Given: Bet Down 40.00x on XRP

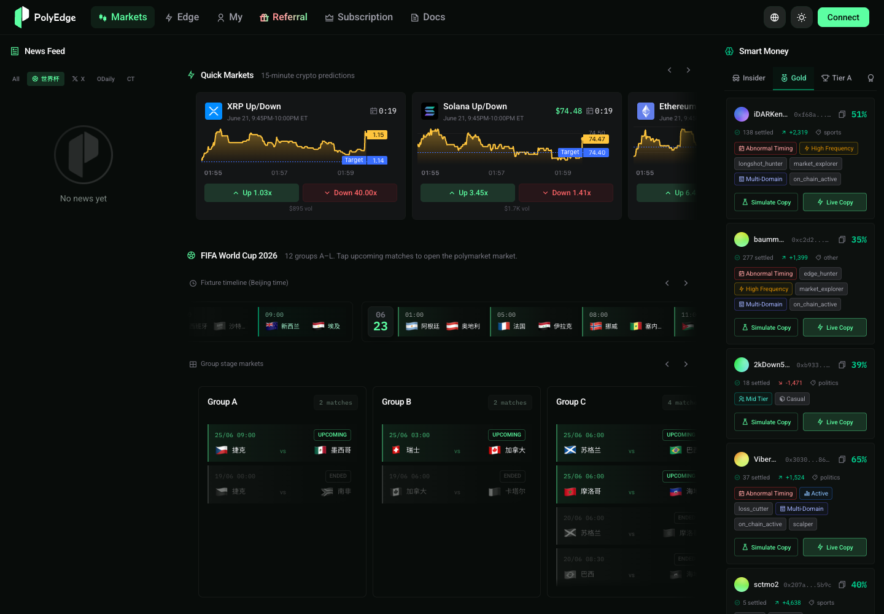Looking at the screenshot, I should [x=350, y=193].
